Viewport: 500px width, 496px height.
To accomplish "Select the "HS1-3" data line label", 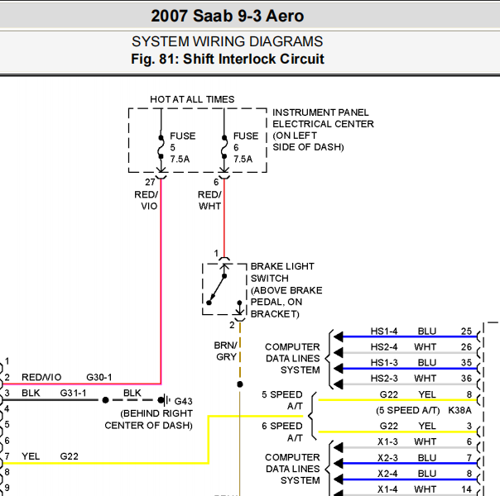I will tap(384, 363).
